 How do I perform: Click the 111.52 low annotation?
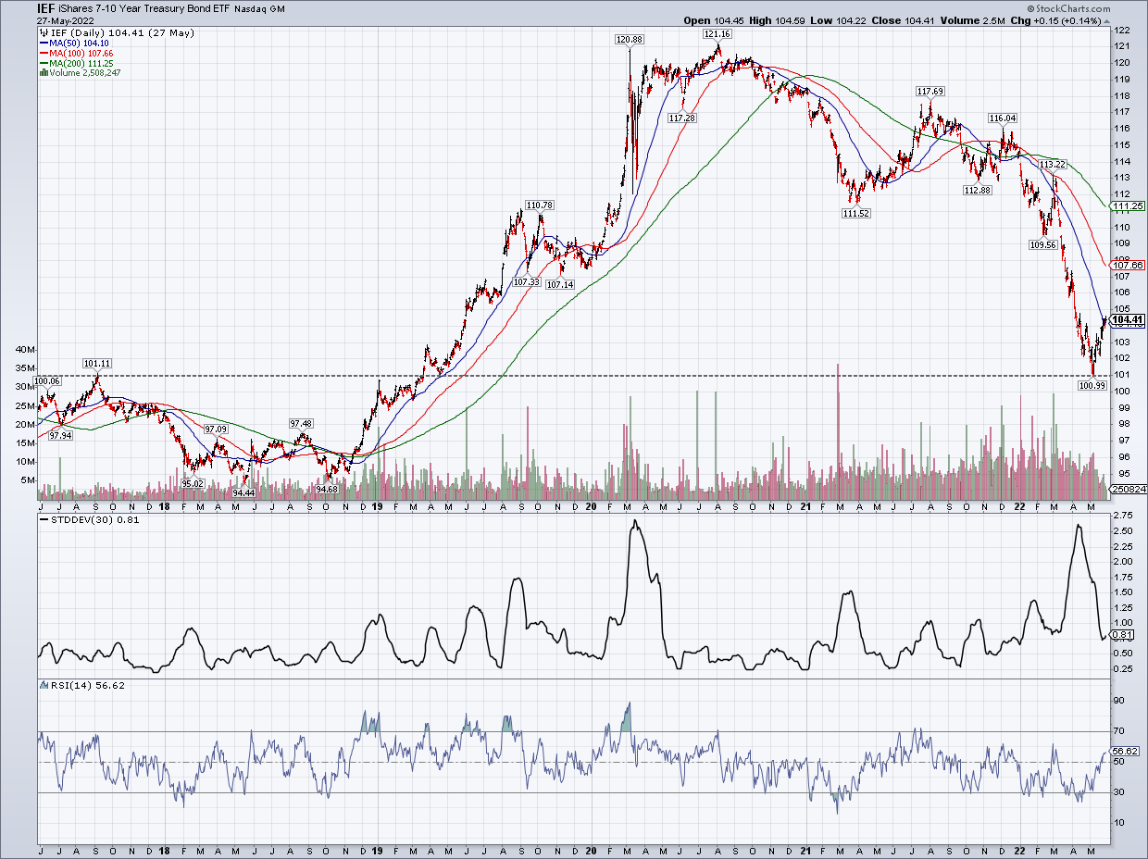coord(856,213)
